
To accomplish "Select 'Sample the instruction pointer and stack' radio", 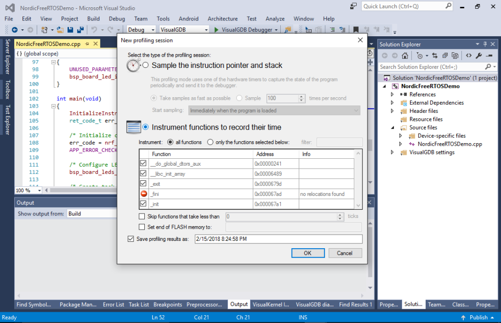I will point(145,65).
